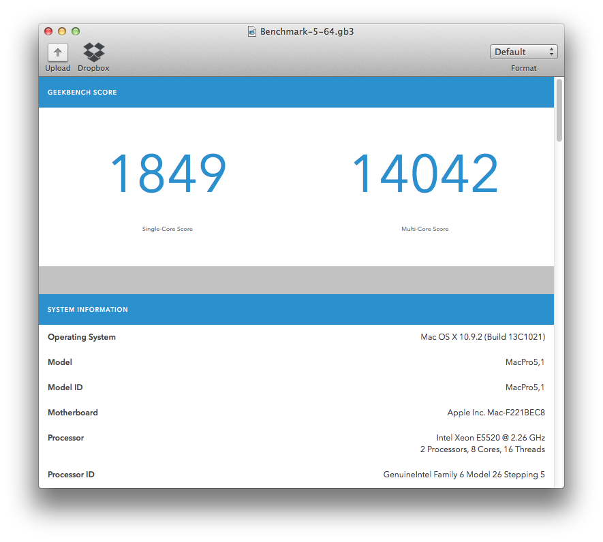Click the Benchmark-5-64.gb3 window title
The image size is (603, 542).
click(x=307, y=31)
